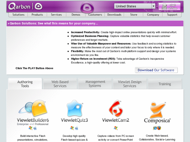Viewport: 190px width, 142px height.
Task: Open the Company menu
Action: (x=153, y=15)
